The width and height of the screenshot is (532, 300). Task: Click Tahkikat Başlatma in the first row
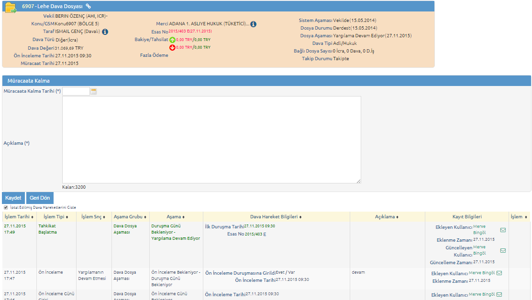point(47,229)
